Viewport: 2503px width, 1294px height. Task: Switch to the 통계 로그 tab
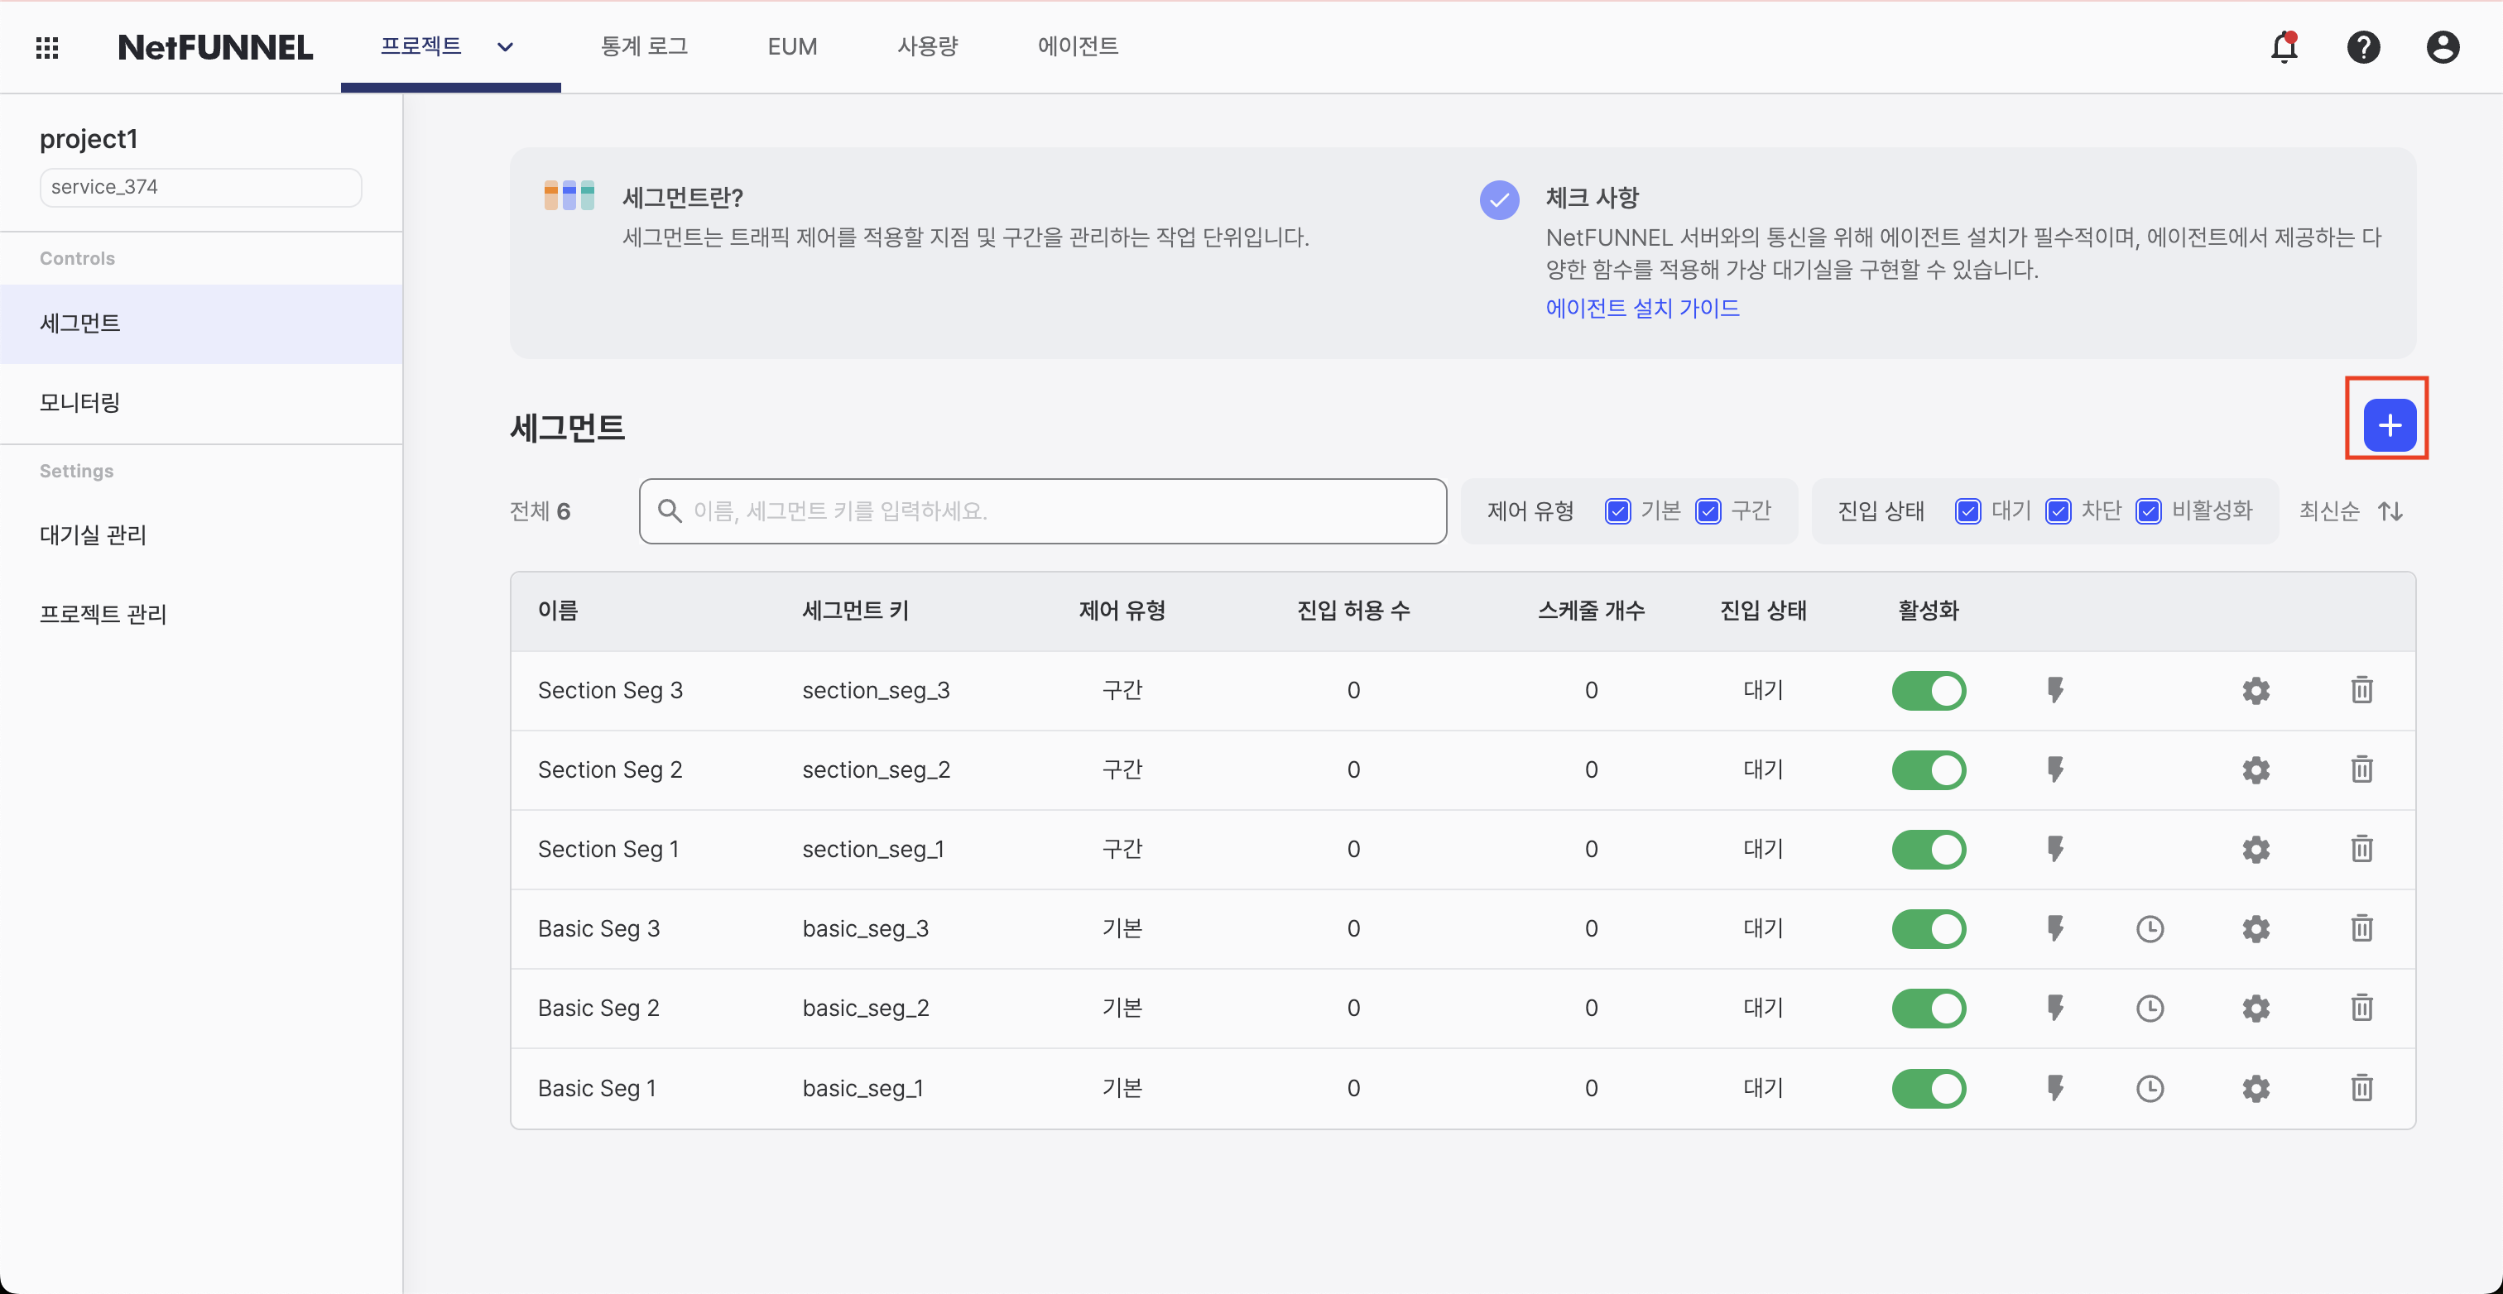(x=644, y=46)
